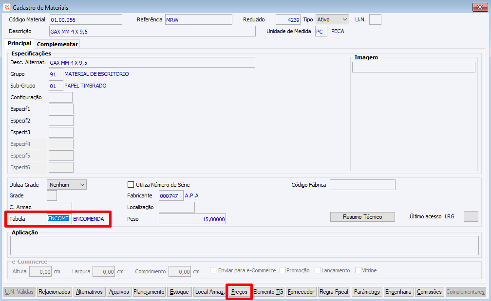The width and height of the screenshot is (491, 301).
Task: Click the Sub-Grupo code field 01
Action: click(x=56, y=86)
